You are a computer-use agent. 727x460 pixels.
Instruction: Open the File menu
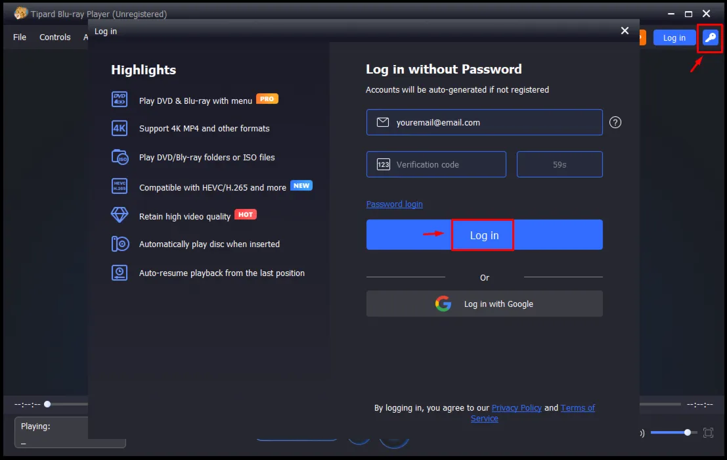(20, 37)
